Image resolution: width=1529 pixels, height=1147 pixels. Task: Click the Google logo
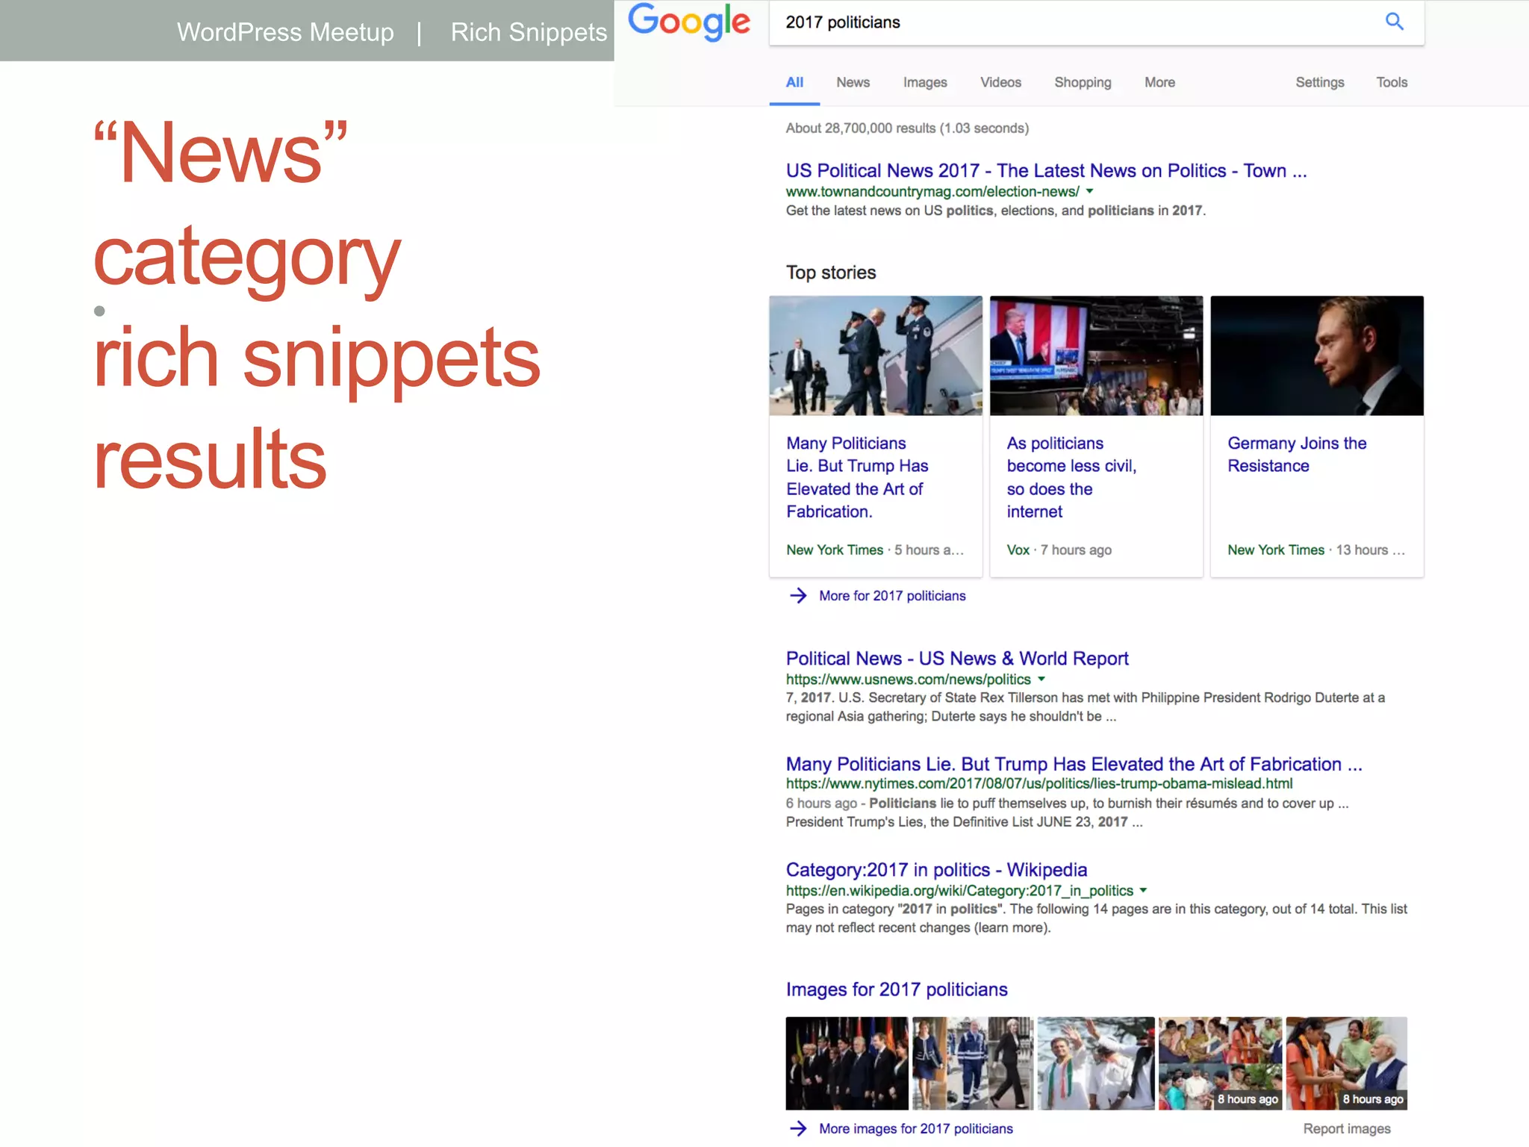688,22
